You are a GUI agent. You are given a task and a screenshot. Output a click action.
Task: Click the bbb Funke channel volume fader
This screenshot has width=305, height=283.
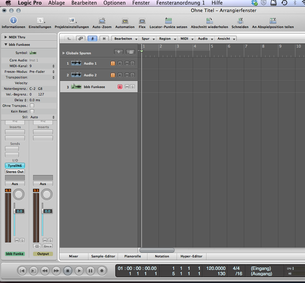tap(20, 211)
